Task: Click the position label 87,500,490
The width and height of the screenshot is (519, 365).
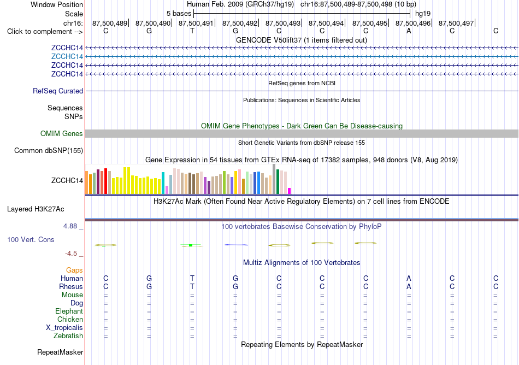Action: click(x=153, y=23)
